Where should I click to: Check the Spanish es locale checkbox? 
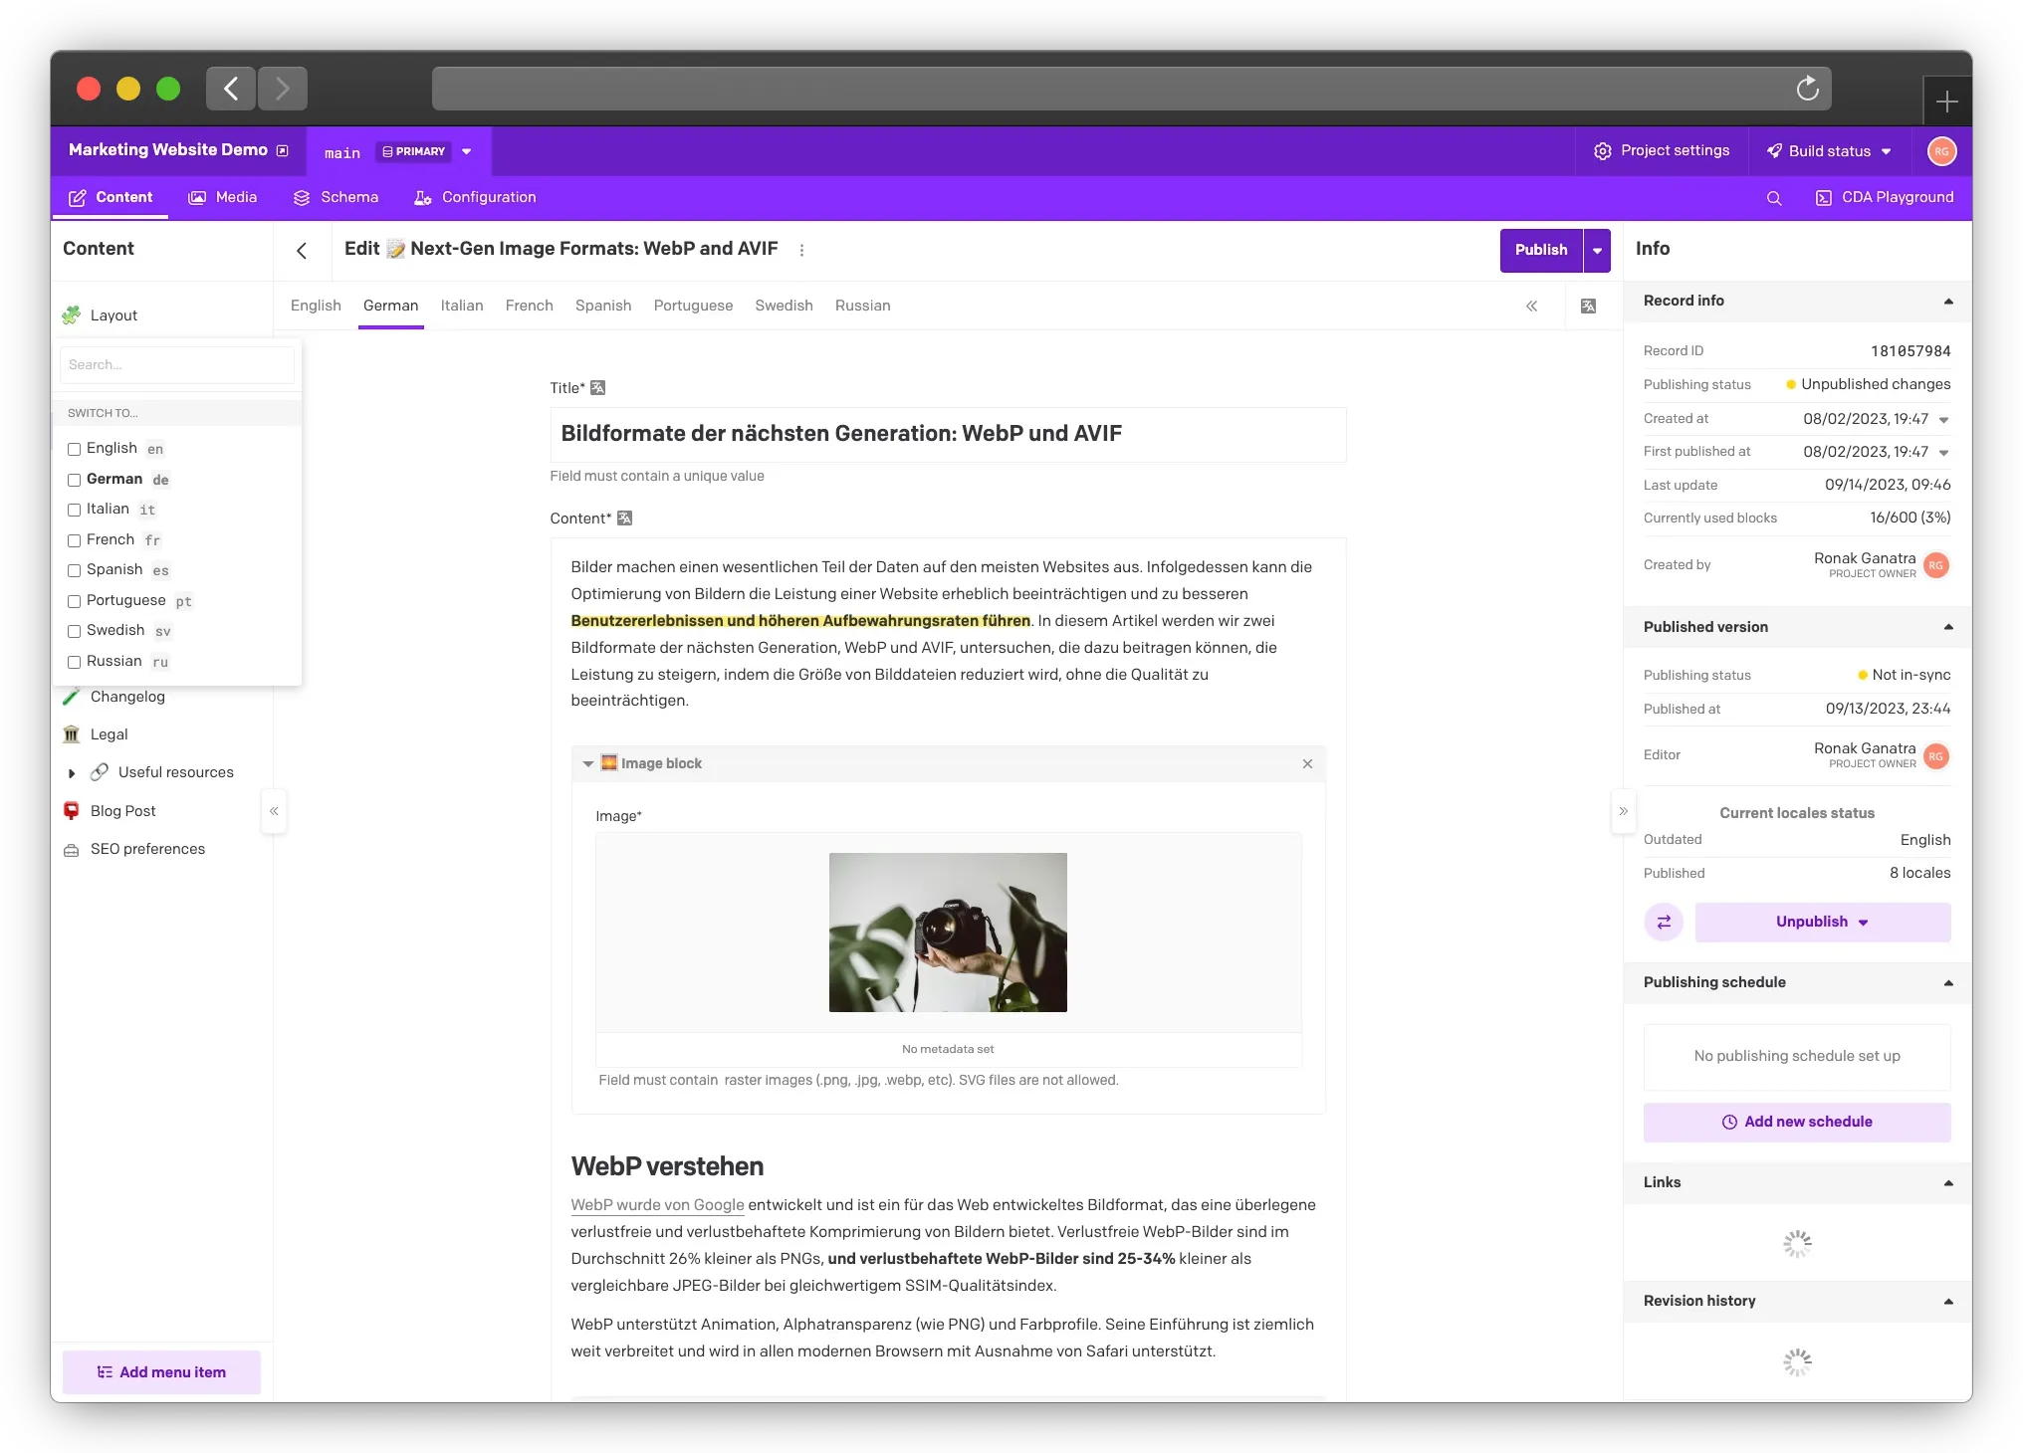pos(74,570)
